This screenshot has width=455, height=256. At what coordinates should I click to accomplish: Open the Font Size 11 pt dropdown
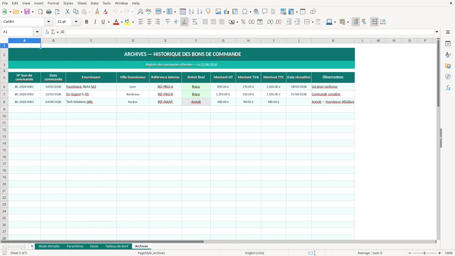coord(76,22)
